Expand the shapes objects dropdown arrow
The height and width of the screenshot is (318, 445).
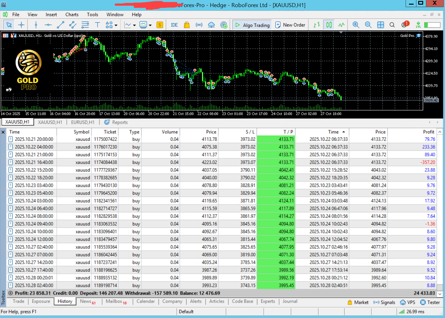click(116, 25)
